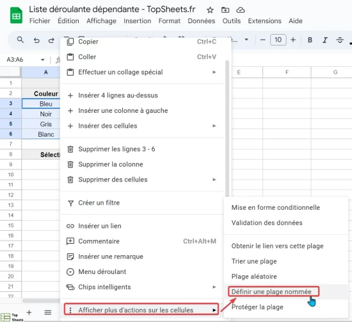Click the font size field showing 10
The image size is (352, 322).
(x=278, y=40)
